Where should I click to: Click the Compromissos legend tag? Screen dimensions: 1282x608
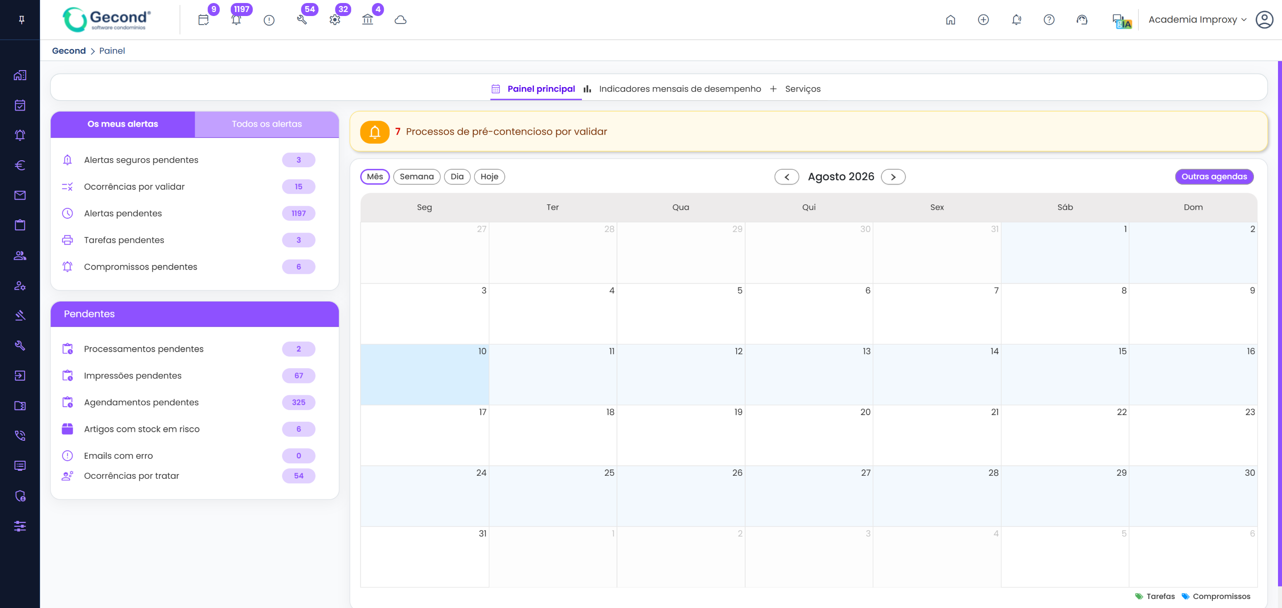[x=1216, y=596]
